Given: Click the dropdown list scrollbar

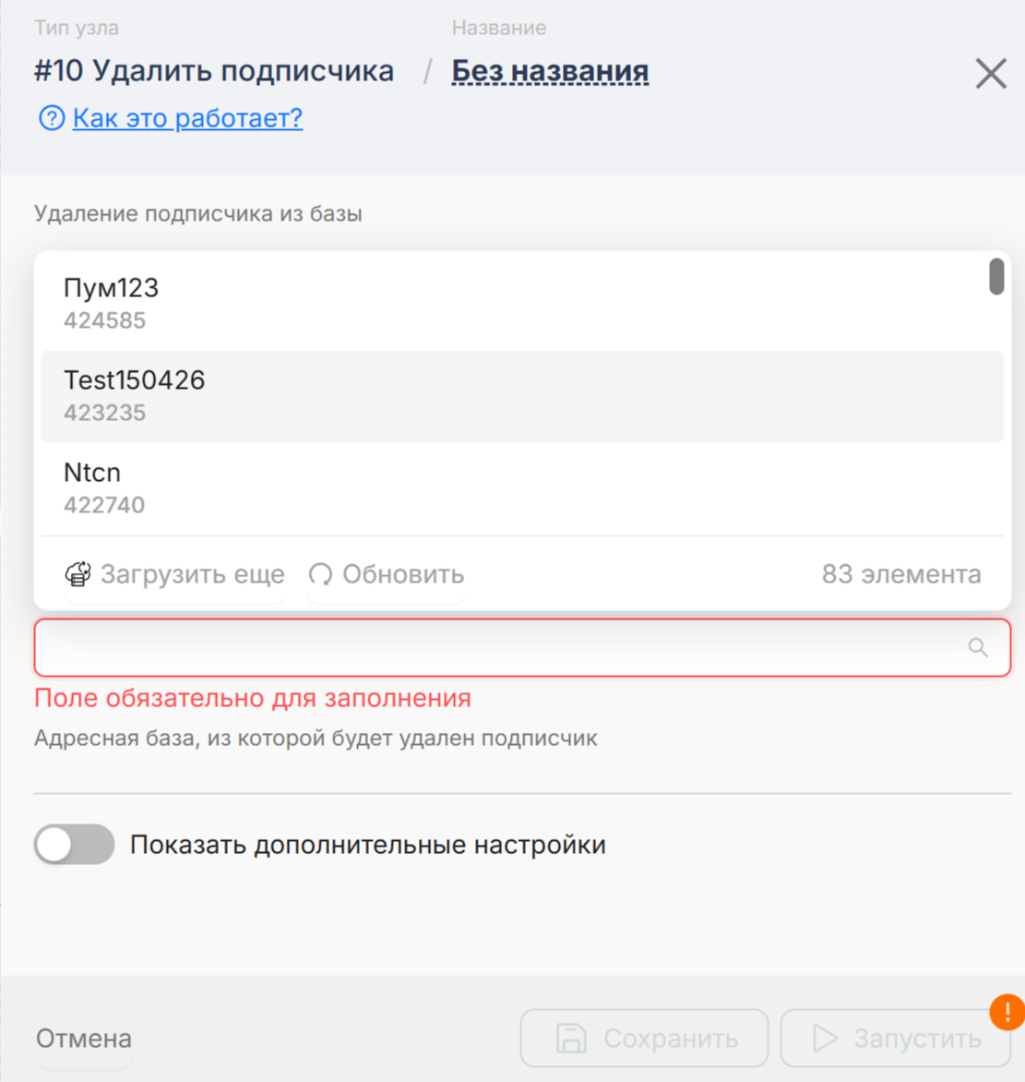Looking at the screenshot, I should 996,277.
